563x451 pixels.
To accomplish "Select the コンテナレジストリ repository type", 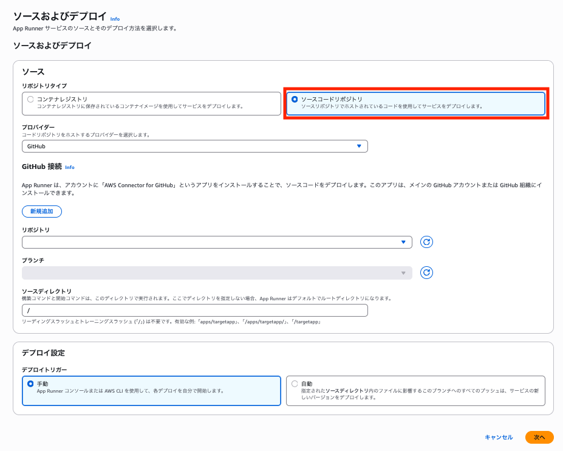I will (31, 99).
